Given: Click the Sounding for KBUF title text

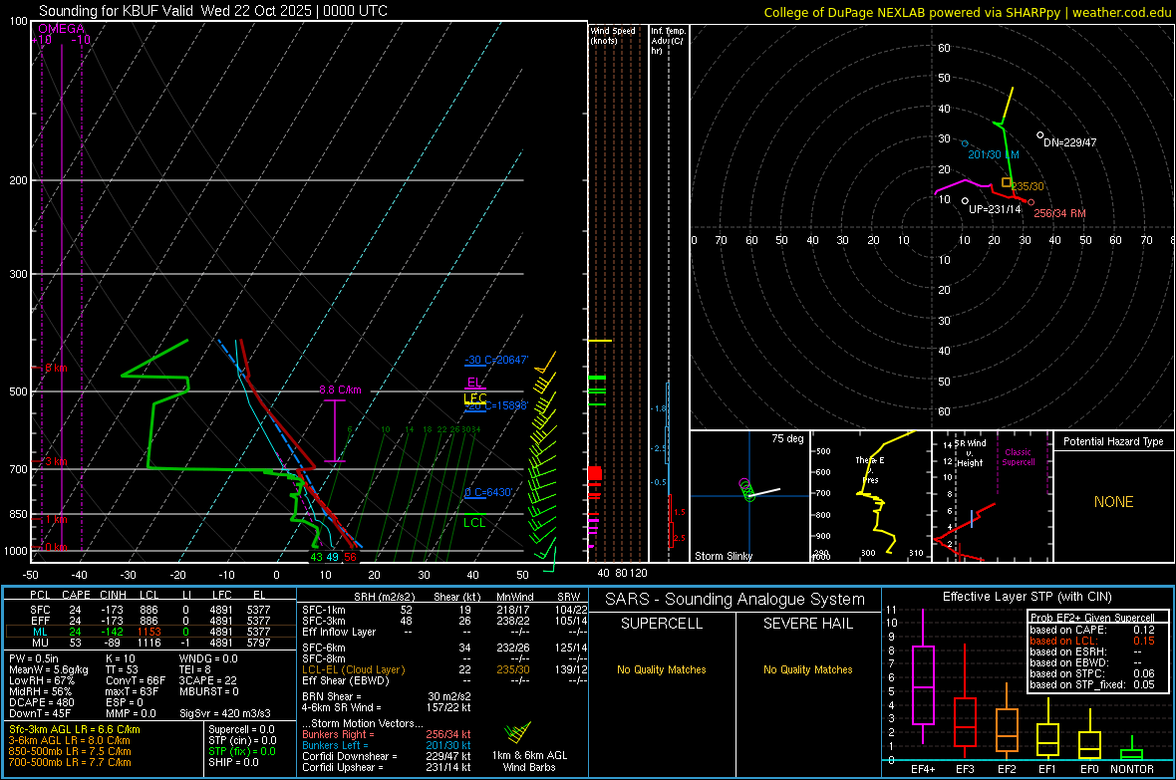Looking at the screenshot, I should (x=213, y=11).
